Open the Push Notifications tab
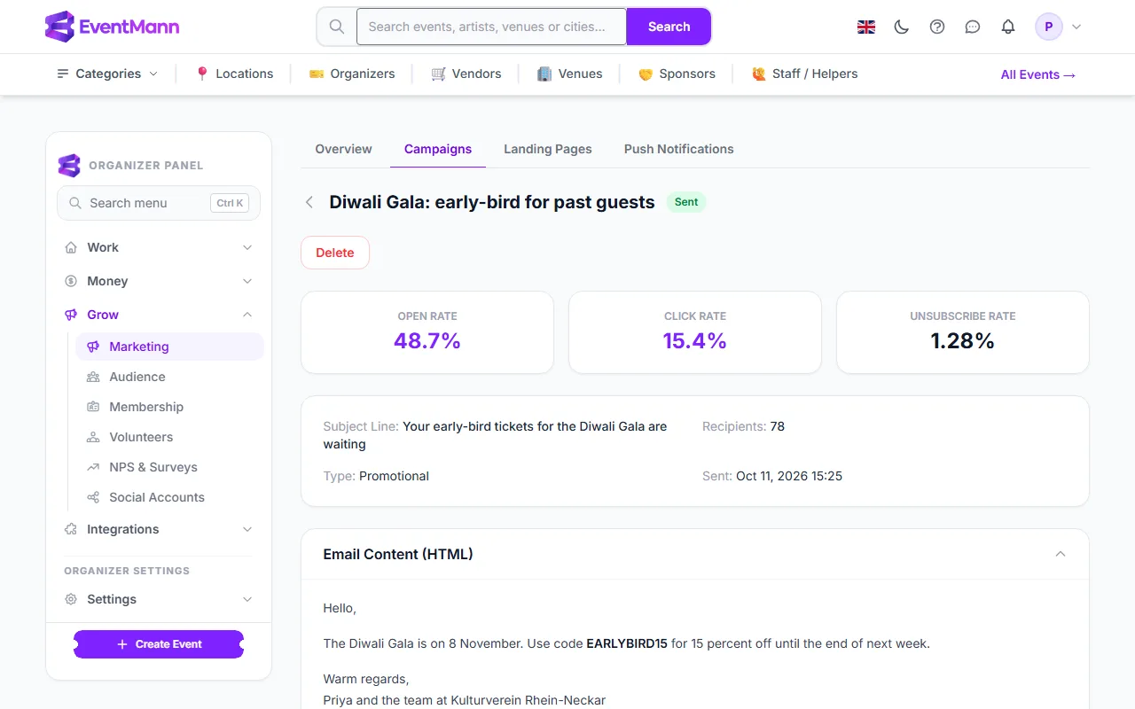 pyautogui.click(x=679, y=149)
